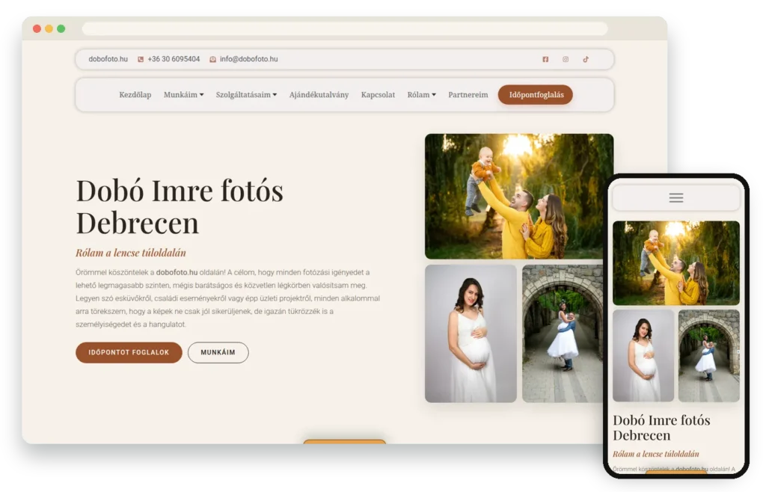This screenshot has height=492, width=766.
Task: Expand the Munkáim dropdown menu
Action: pos(184,95)
